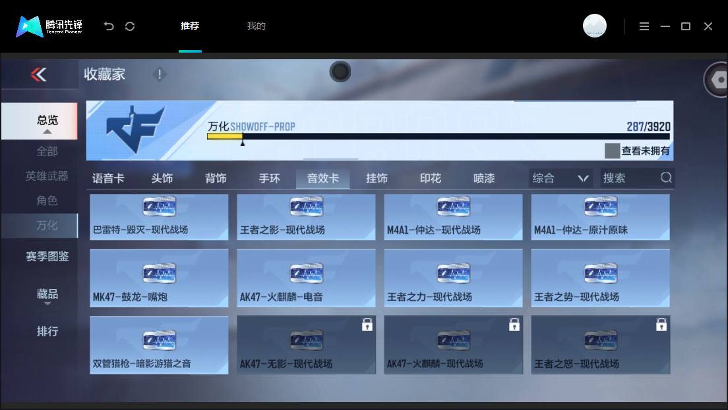This screenshot has width=728, height=410.
Task: Click lock icon on AK47-火麒麟-现代战场 card
Action: (x=514, y=324)
